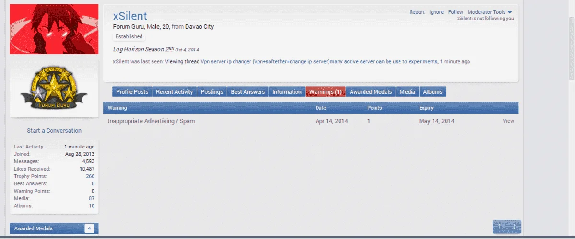Click the Joined date Aug 28, 2013

[80, 154]
